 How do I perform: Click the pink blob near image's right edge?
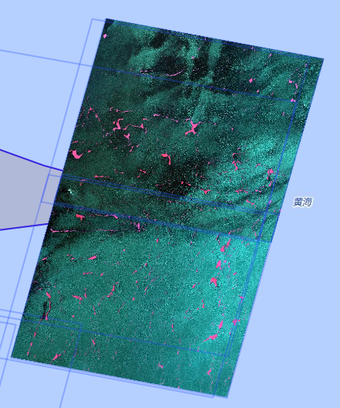271,172
